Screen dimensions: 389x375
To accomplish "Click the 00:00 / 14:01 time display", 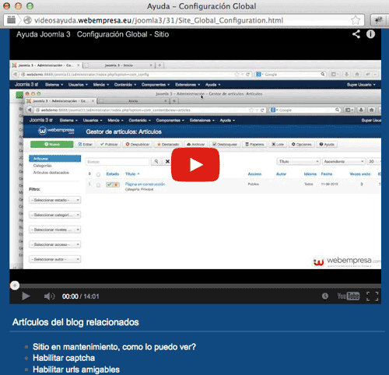I will pyautogui.click(x=81, y=296).
